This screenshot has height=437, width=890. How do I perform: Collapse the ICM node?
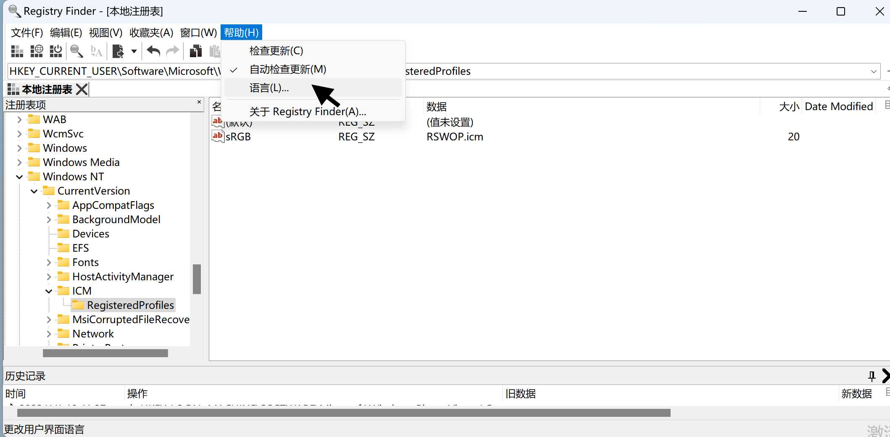[x=49, y=291]
